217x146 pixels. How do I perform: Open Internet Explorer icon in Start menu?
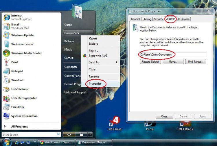click(x=6, y=17)
